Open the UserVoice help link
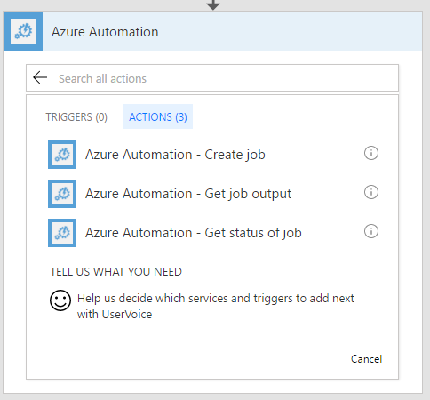The width and height of the screenshot is (430, 400). (215, 306)
